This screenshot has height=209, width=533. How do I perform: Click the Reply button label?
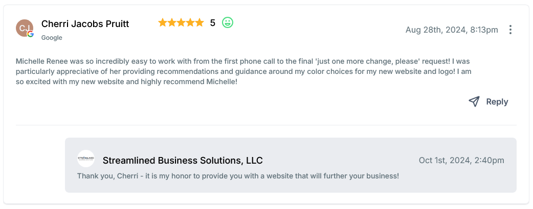pyautogui.click(x=497, y=101)
